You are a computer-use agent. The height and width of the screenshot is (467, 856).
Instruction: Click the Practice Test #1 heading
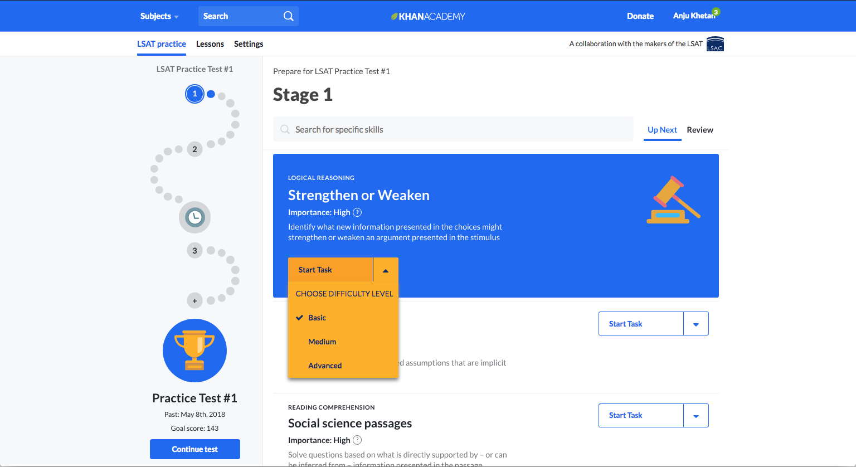(x=194, y=398)
